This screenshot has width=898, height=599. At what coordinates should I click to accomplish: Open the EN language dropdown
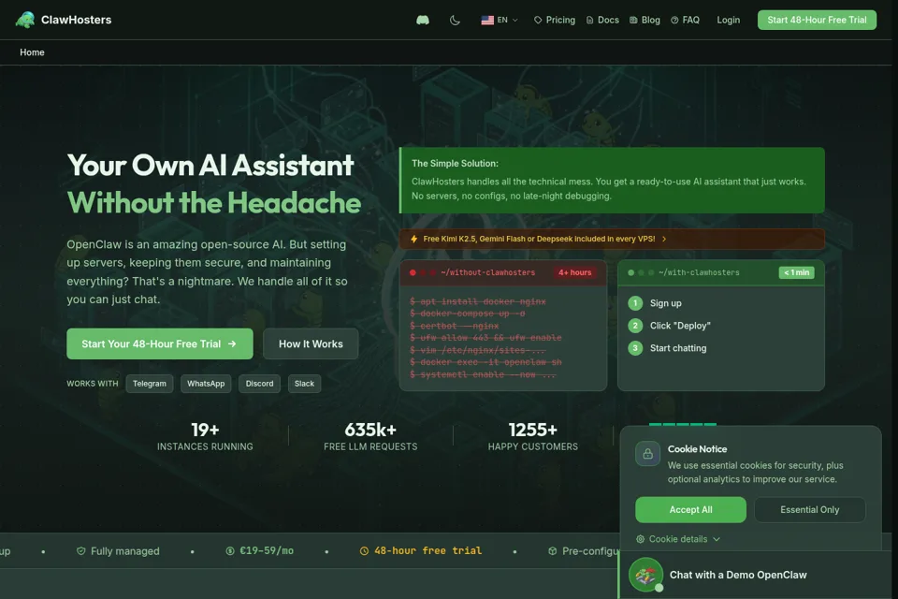point(500,20)
